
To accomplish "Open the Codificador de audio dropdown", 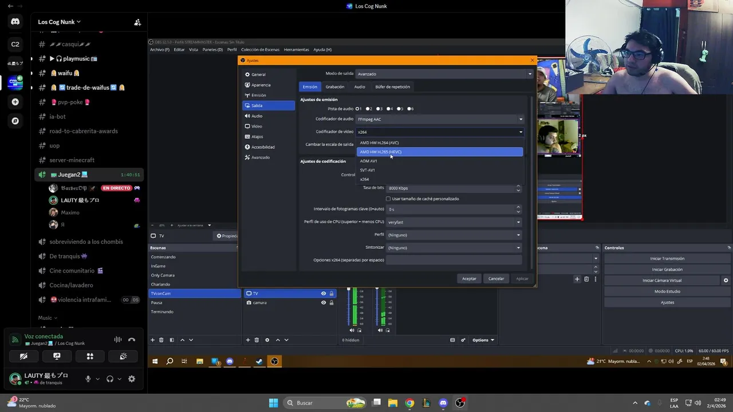I will pyautogui.click(x=440, y=119).
